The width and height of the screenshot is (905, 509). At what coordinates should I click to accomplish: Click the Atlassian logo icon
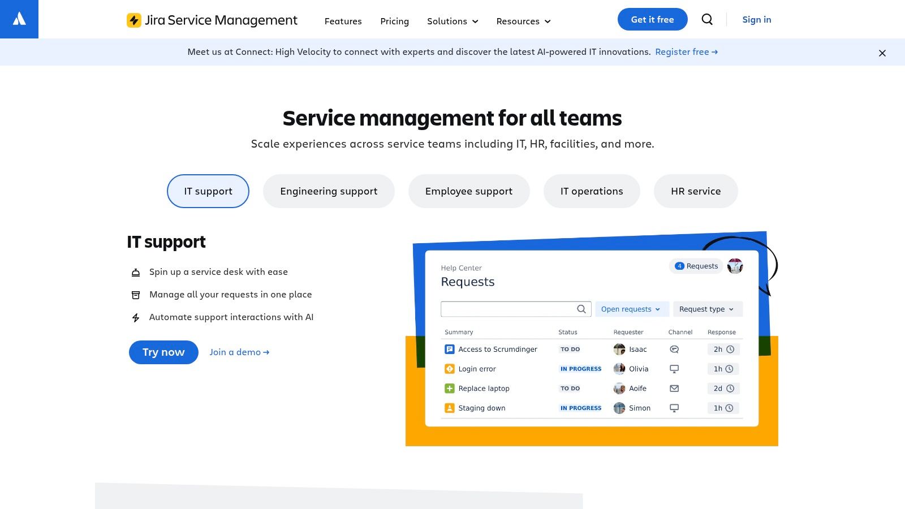(x=19, y=19)
